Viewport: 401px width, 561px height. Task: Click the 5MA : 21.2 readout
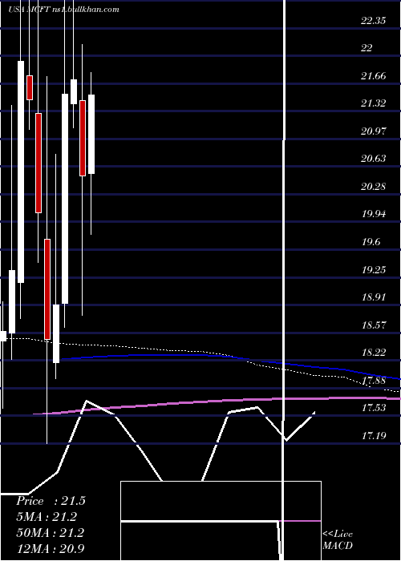coord(47,517)
